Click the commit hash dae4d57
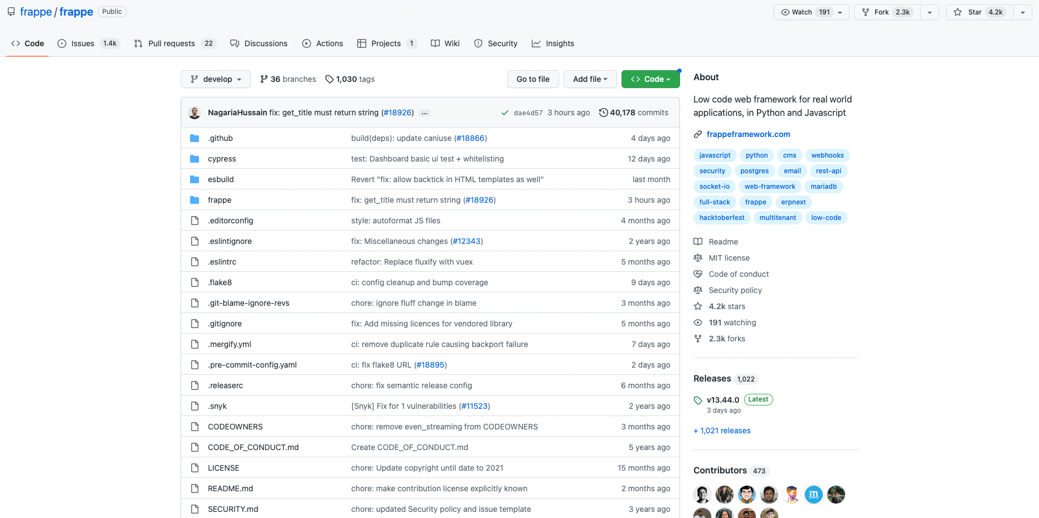The width and height of the screenshot is (1039, 518). [x=528, y=113]
